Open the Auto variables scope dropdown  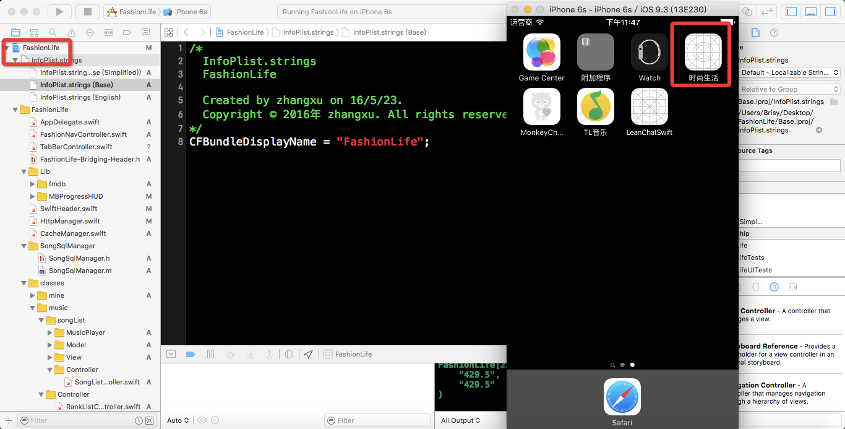tap(178, 420)
